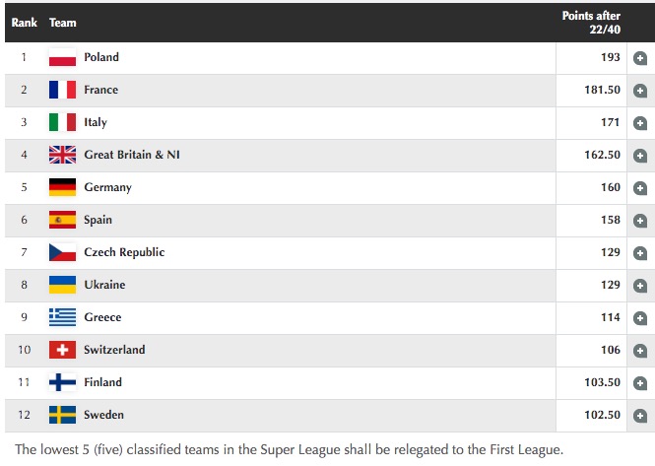Click the Finland flag icon
Screen dimensions: 655x466
point(62,382)
